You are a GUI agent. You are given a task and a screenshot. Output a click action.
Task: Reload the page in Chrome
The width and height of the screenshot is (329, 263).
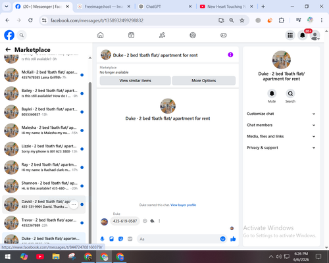click(30, 20)
